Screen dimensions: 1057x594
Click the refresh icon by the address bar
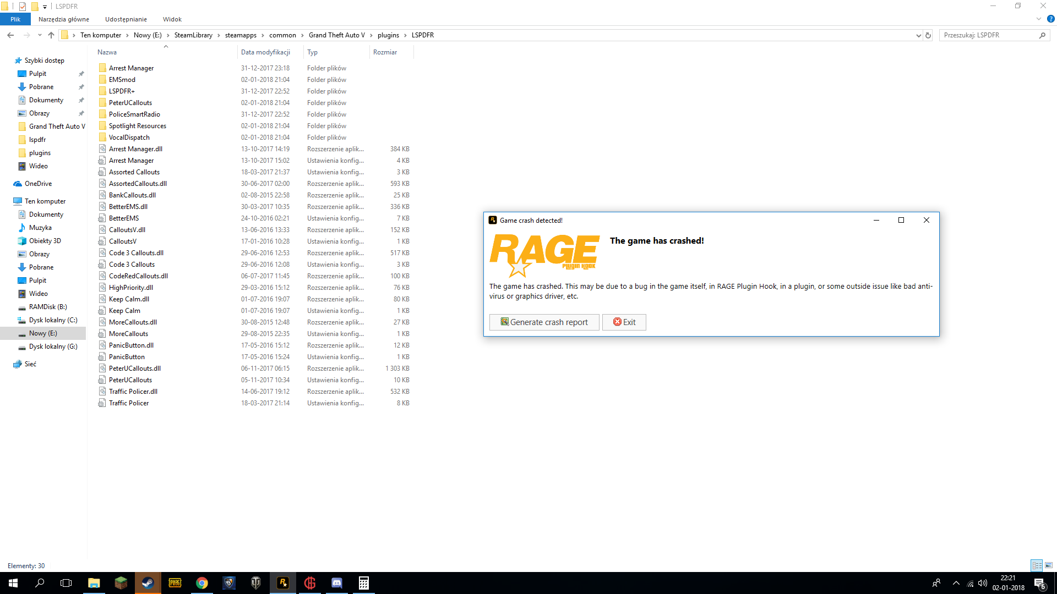click(x=928, y=35)
